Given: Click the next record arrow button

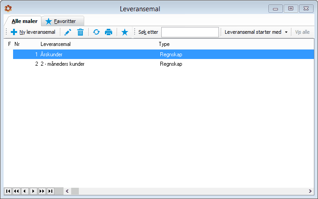Looking at the screenshot, I should click(x=33, y=191).
